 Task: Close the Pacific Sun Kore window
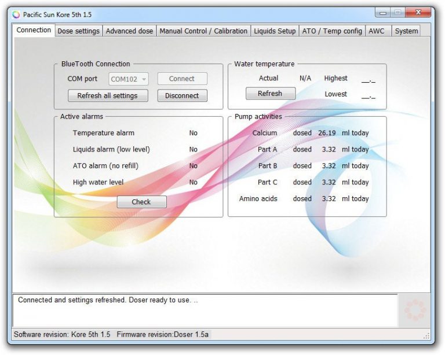click(x=420, y=12)
